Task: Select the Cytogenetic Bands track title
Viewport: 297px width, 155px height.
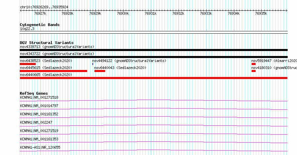Action: pyautogui.click(x=40, y=25)
